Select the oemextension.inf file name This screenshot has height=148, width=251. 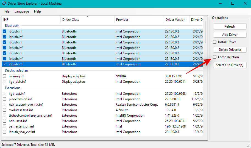point(21,126)
